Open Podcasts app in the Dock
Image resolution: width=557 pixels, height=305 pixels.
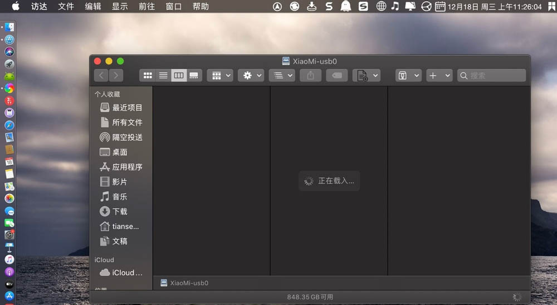click(9, 272)
